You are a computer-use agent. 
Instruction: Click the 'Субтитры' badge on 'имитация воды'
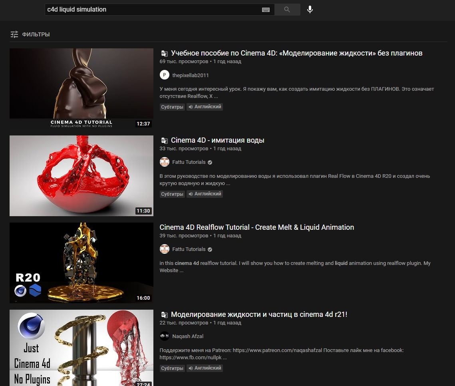coord(172,194)
